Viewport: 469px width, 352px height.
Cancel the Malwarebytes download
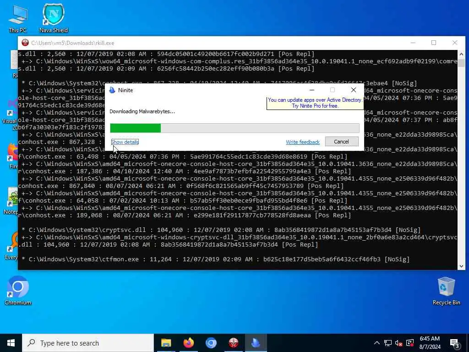tap(342, 142)
